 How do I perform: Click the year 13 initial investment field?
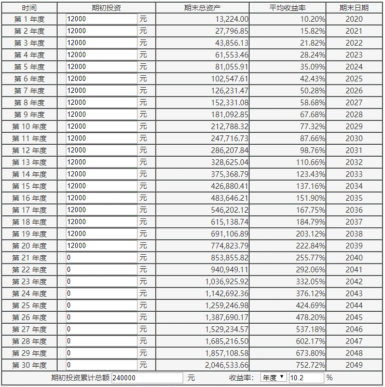(101, 162)
